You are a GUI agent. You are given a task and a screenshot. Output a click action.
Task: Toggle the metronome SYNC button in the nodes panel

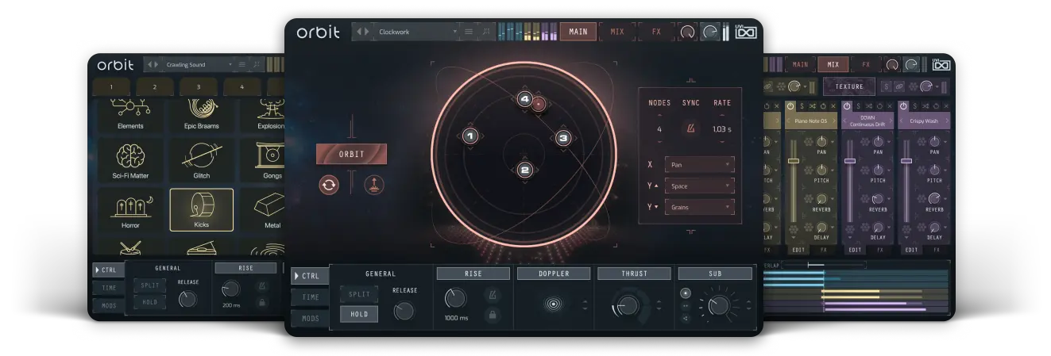pos(690,128)
